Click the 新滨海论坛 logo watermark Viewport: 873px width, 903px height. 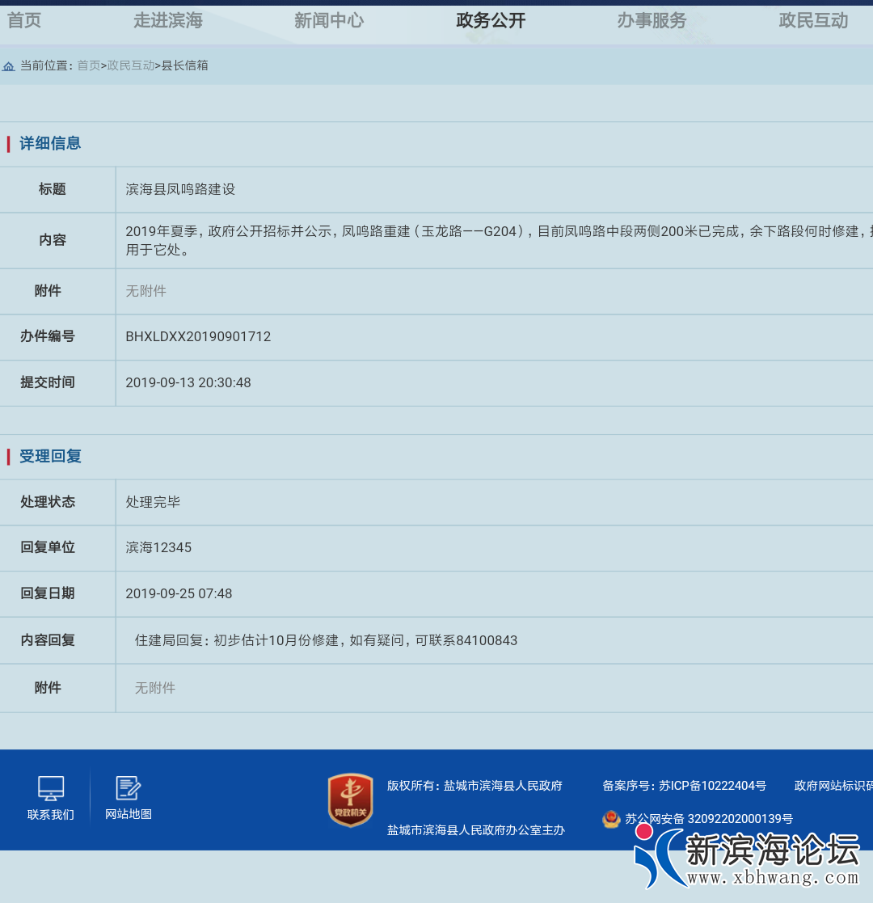click(746, 859)
